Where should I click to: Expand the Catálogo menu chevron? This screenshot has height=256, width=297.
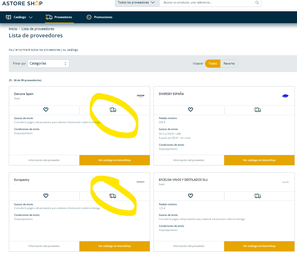30,18
